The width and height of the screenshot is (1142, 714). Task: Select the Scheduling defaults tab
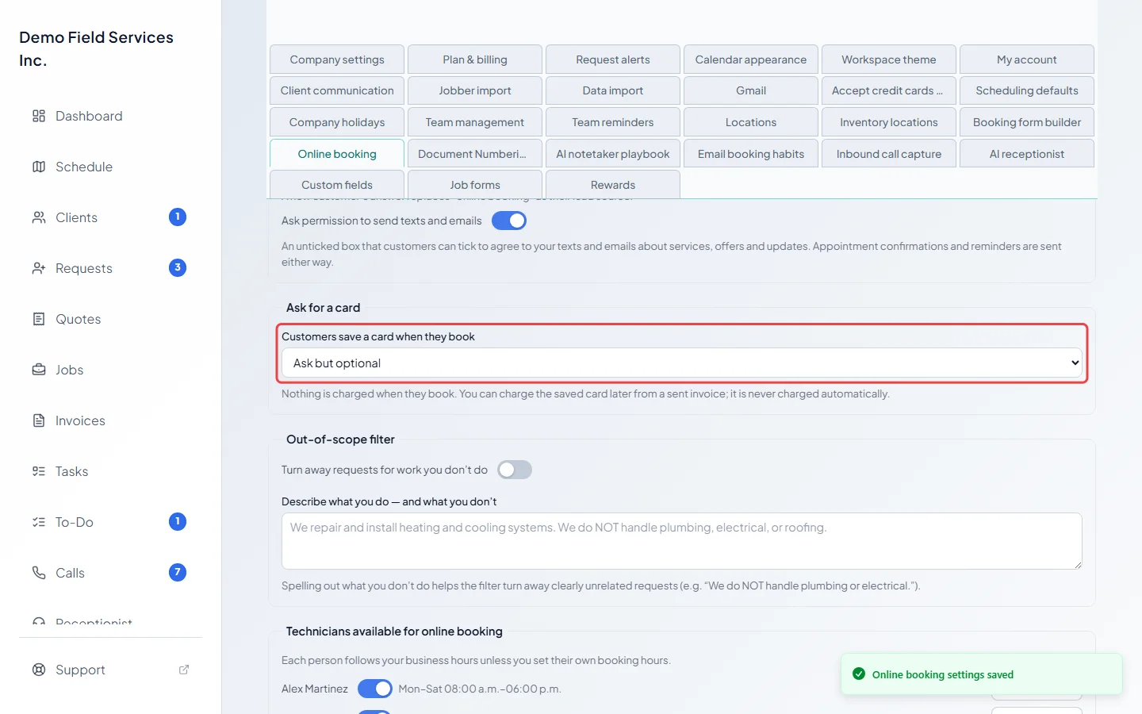pyautogui.click(x=1027, y=90)
